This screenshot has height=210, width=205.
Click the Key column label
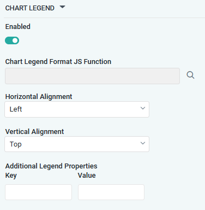11,176
